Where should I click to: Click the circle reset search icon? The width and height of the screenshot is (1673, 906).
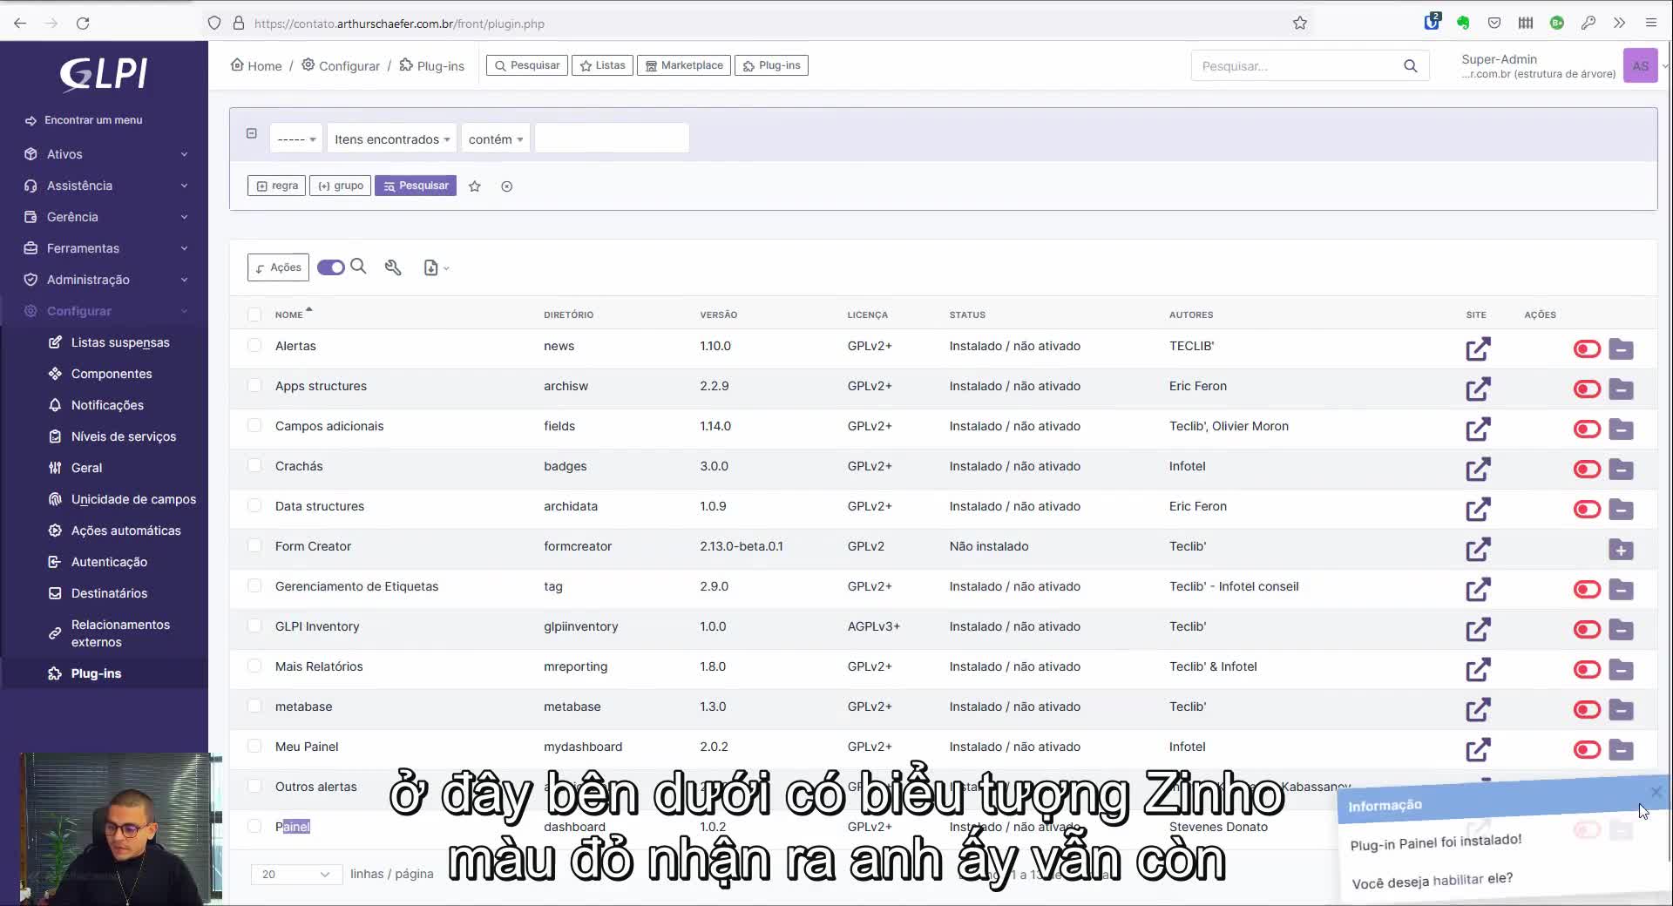pyautogui.click(x=506, y=186)
